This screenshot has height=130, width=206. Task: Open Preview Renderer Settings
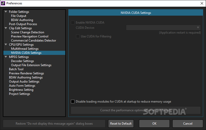(x=26, y=73)
